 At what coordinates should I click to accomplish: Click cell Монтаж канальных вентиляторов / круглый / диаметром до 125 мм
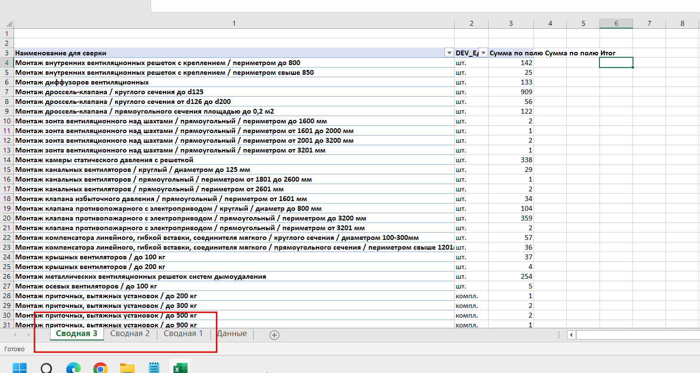(234, 170)
